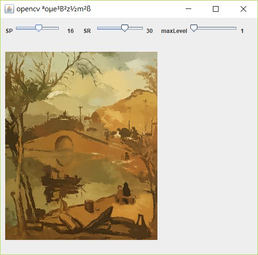This screenshot has width=258, height=255.
Task: Maximize the opencv window
Action: pos(216,9)
